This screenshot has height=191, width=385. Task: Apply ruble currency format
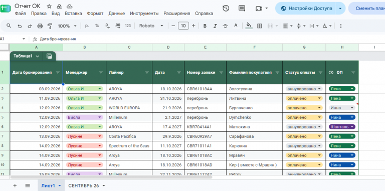(x=87, y=26)
